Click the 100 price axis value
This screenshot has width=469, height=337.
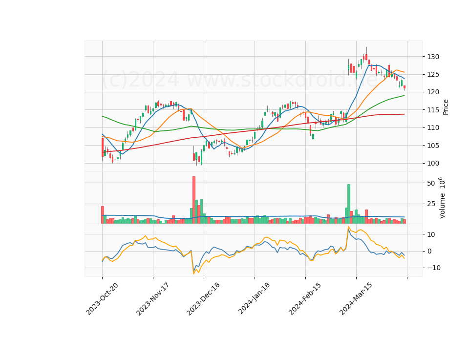pyautogui.click(x=433, y=163)
